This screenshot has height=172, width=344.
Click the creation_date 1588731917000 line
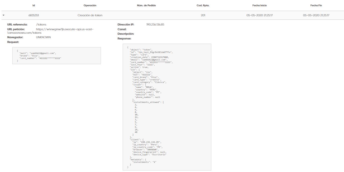(x=149, y=57)
